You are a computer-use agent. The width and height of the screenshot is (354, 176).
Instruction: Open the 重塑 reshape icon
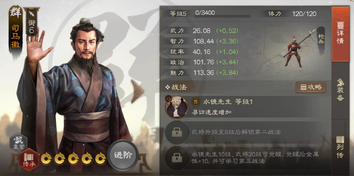[x=19, y=142]
